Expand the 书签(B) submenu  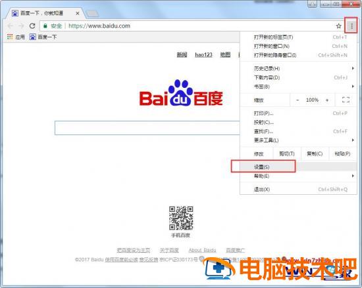(298, 87)
